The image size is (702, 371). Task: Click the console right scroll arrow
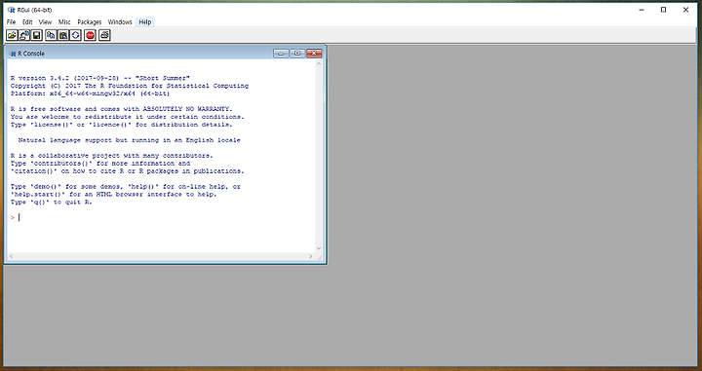tap(311, 256)
